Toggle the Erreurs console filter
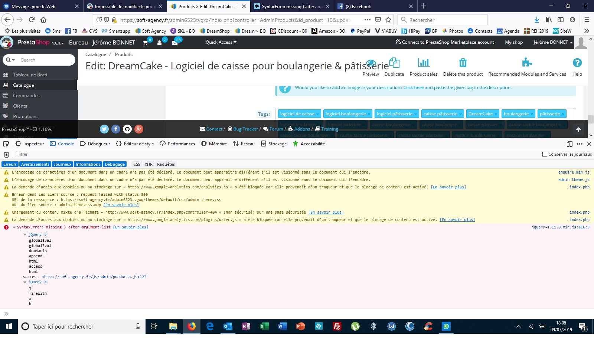 [x=10, y=164]
